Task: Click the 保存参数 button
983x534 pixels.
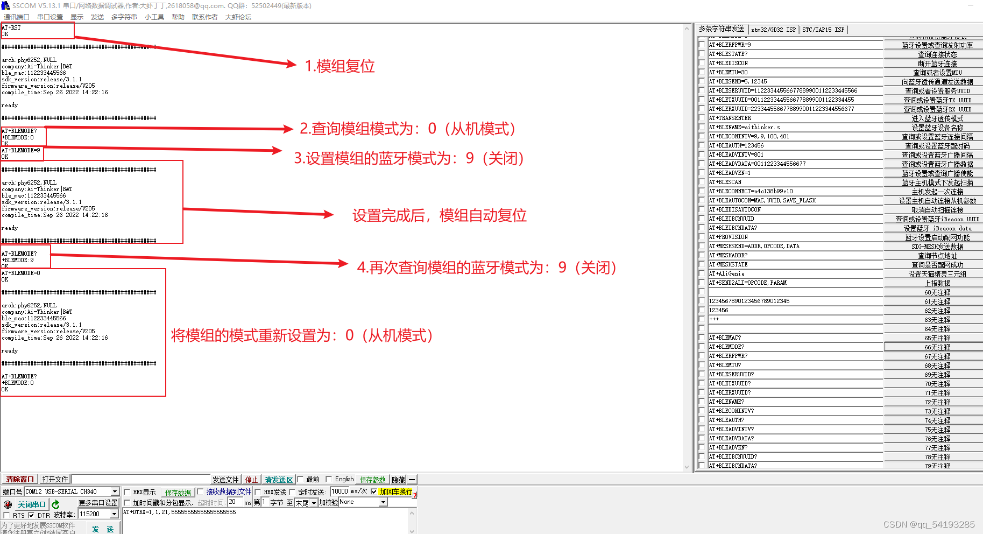Action: tap(373, 480)
